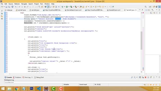This screenshot has width=161, height=91.
Task: Open the External Tools dropdown arrow
Action: click(78, 7)
